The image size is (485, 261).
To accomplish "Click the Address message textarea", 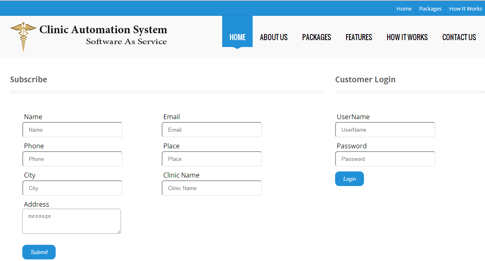I will coord(71,221).
